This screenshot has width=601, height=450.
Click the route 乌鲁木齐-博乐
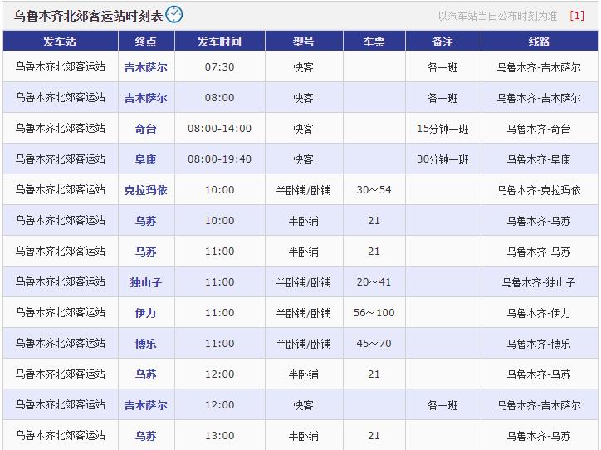tap(539, 344)
